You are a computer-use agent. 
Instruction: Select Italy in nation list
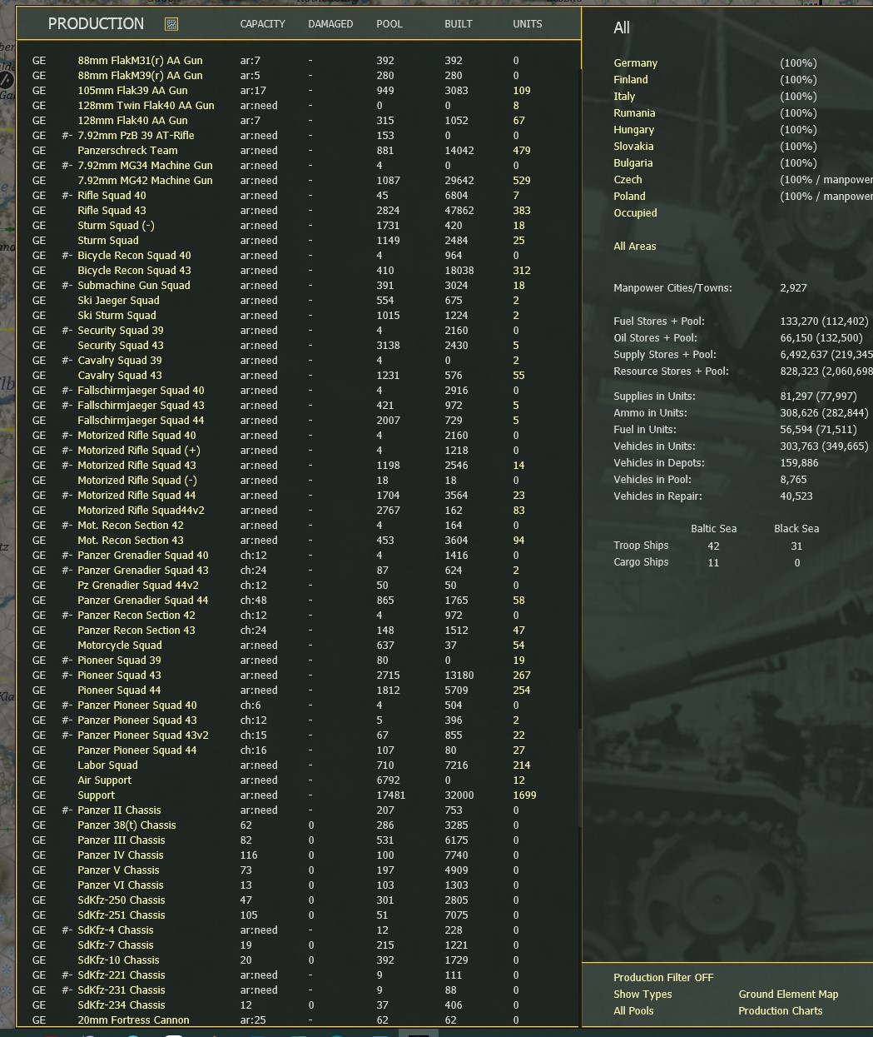click(624, 97)
